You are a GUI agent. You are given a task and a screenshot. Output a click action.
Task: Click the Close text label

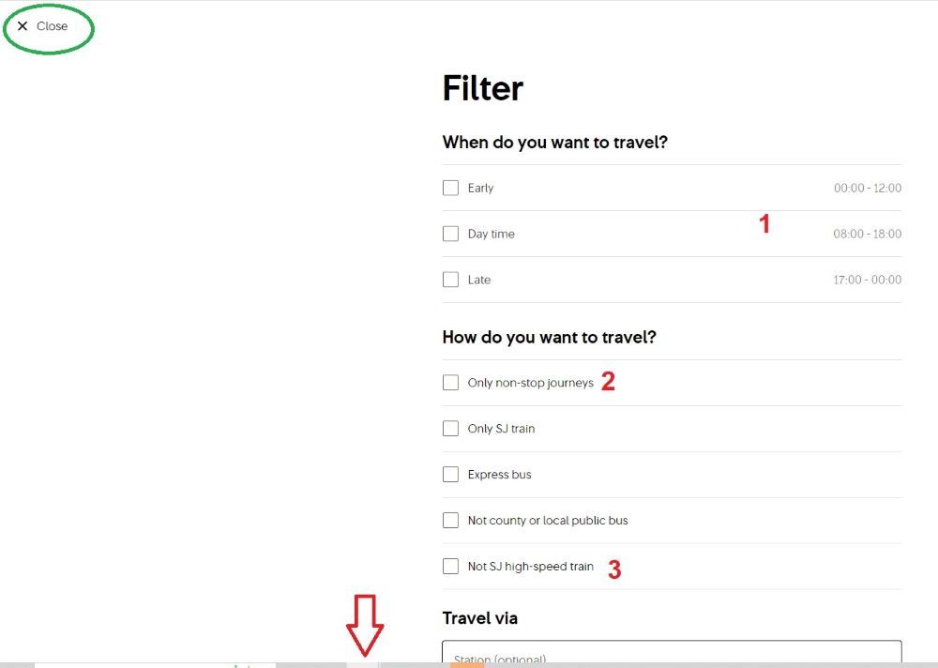pyautogui.click(x=52, y=26)
